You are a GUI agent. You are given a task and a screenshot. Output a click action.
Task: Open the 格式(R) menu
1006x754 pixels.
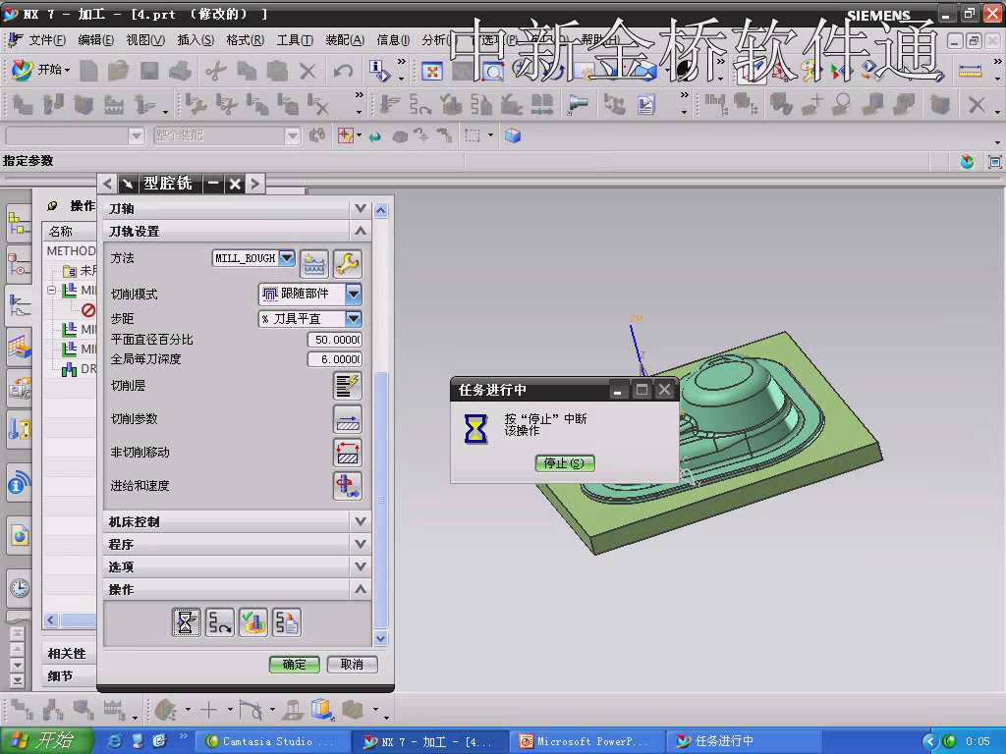point(245,40)
